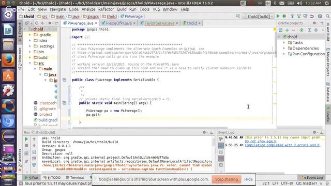Pin the Run tab with pin icon
331x186 pixels.
pos(26,162)
